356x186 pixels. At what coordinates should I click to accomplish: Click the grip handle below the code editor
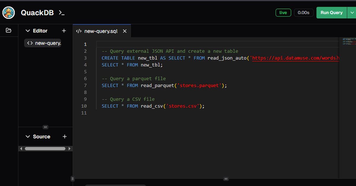[x=226, y=179]
